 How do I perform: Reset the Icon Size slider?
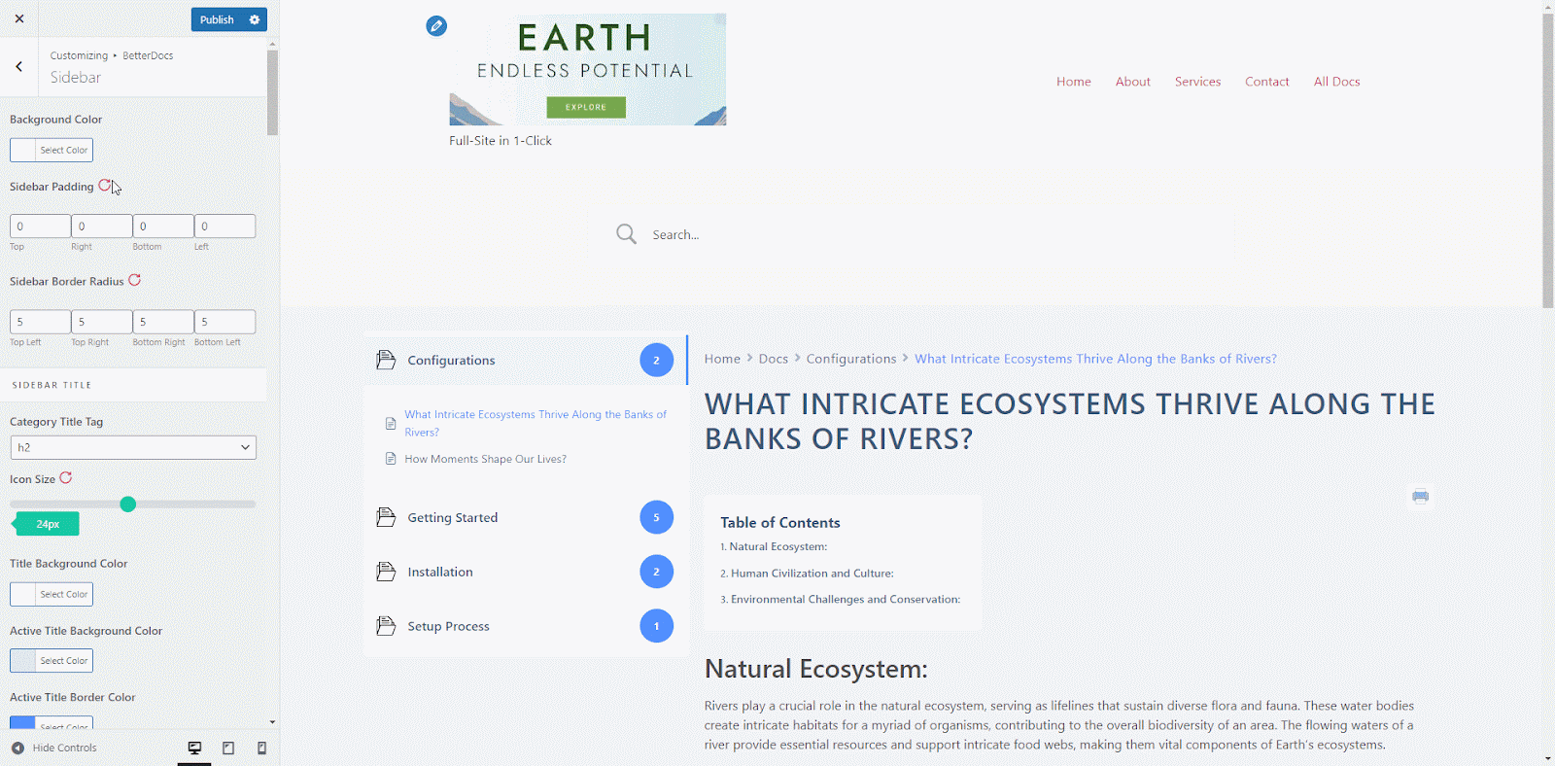click(x=66, y=478)
